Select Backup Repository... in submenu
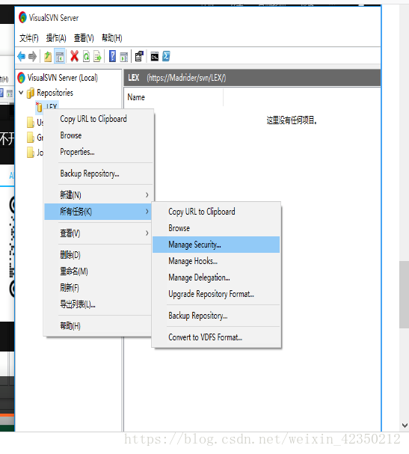This screenshot has height=454, width=409. [216, 316]
